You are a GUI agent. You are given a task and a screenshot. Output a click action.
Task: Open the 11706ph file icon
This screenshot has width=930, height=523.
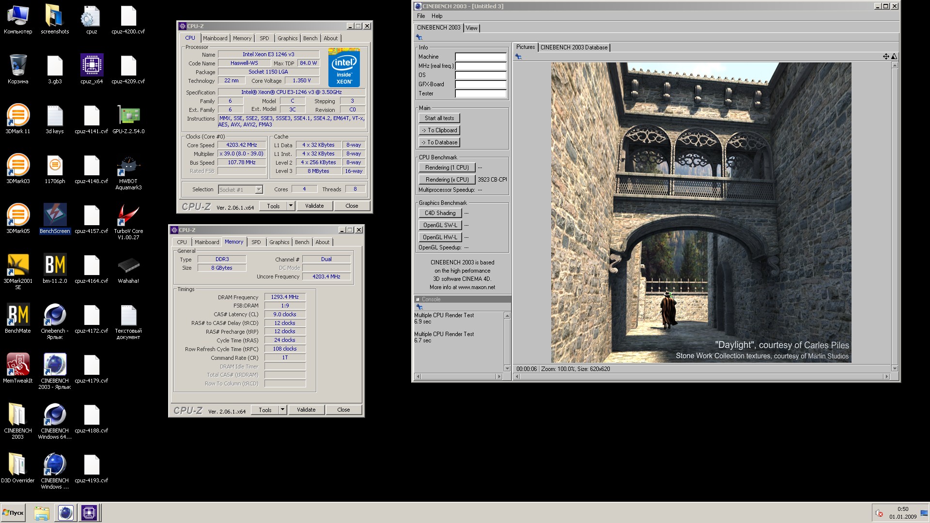tap(55, 169)
